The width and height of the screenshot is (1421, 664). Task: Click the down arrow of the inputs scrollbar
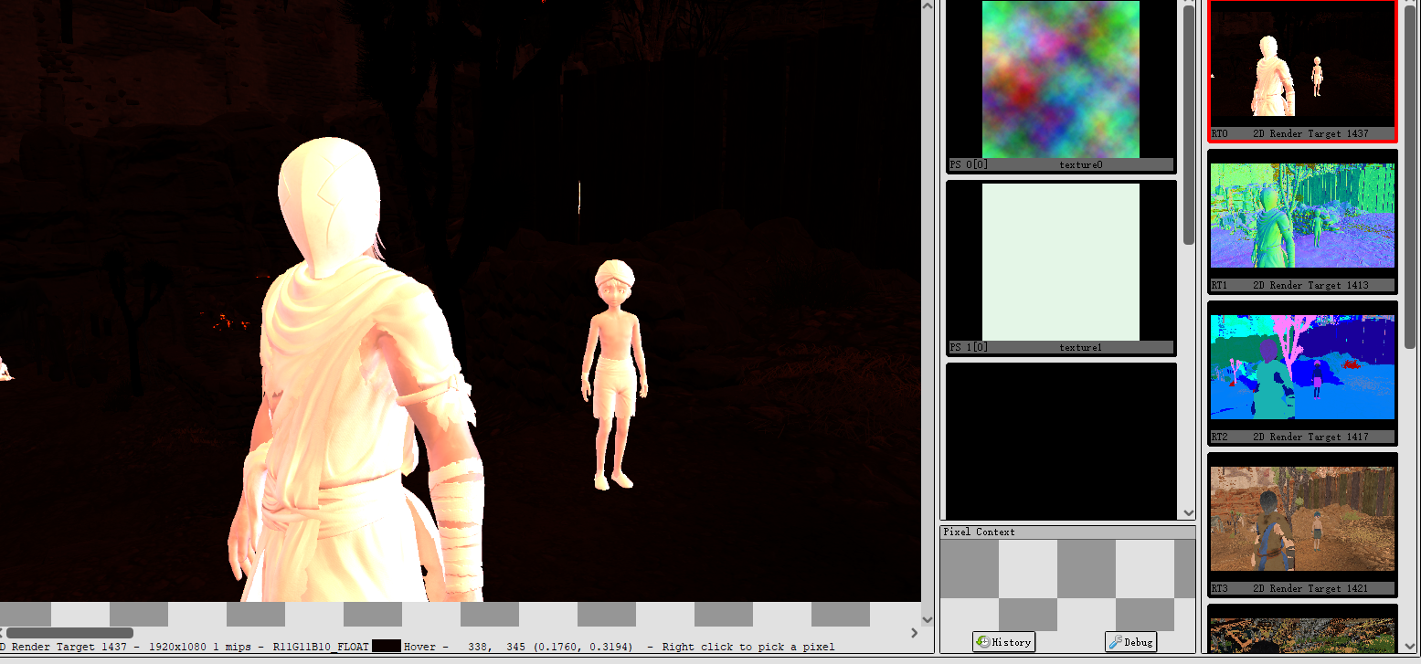[x=1188, y=513]
